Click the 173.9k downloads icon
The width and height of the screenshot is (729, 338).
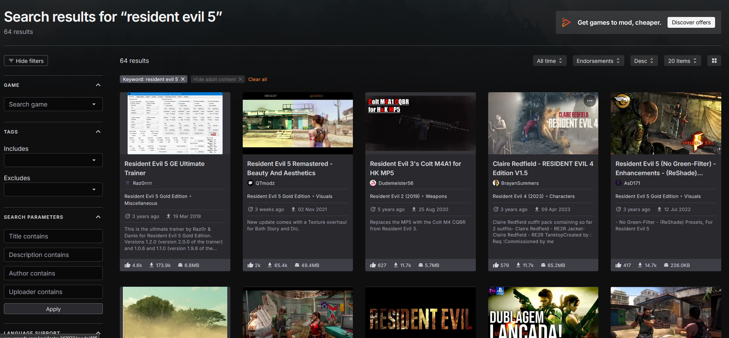152,265
